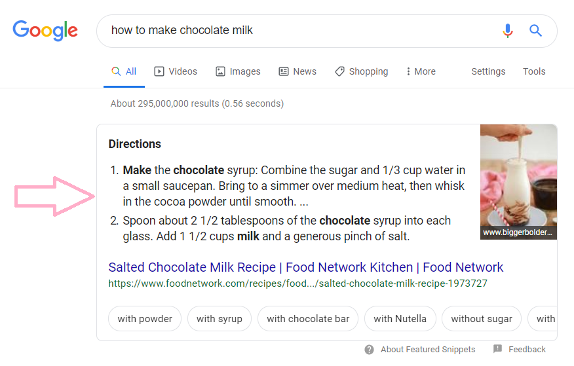Viewport: 574px width, 366px height.
Task: Switch to the Videos tab
Action: point(176,71)
